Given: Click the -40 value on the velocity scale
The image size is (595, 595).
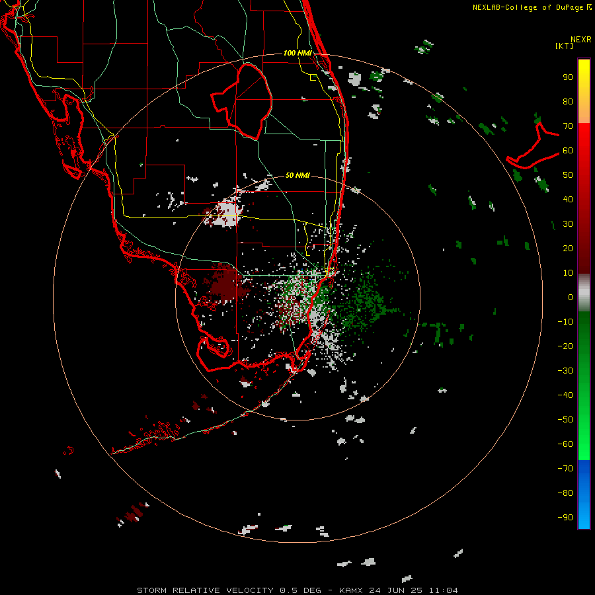Looking at the screenshot, I should [x=565, y=395].
